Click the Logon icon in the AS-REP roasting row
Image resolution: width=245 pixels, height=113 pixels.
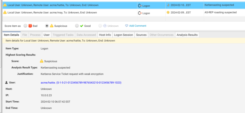140,13
